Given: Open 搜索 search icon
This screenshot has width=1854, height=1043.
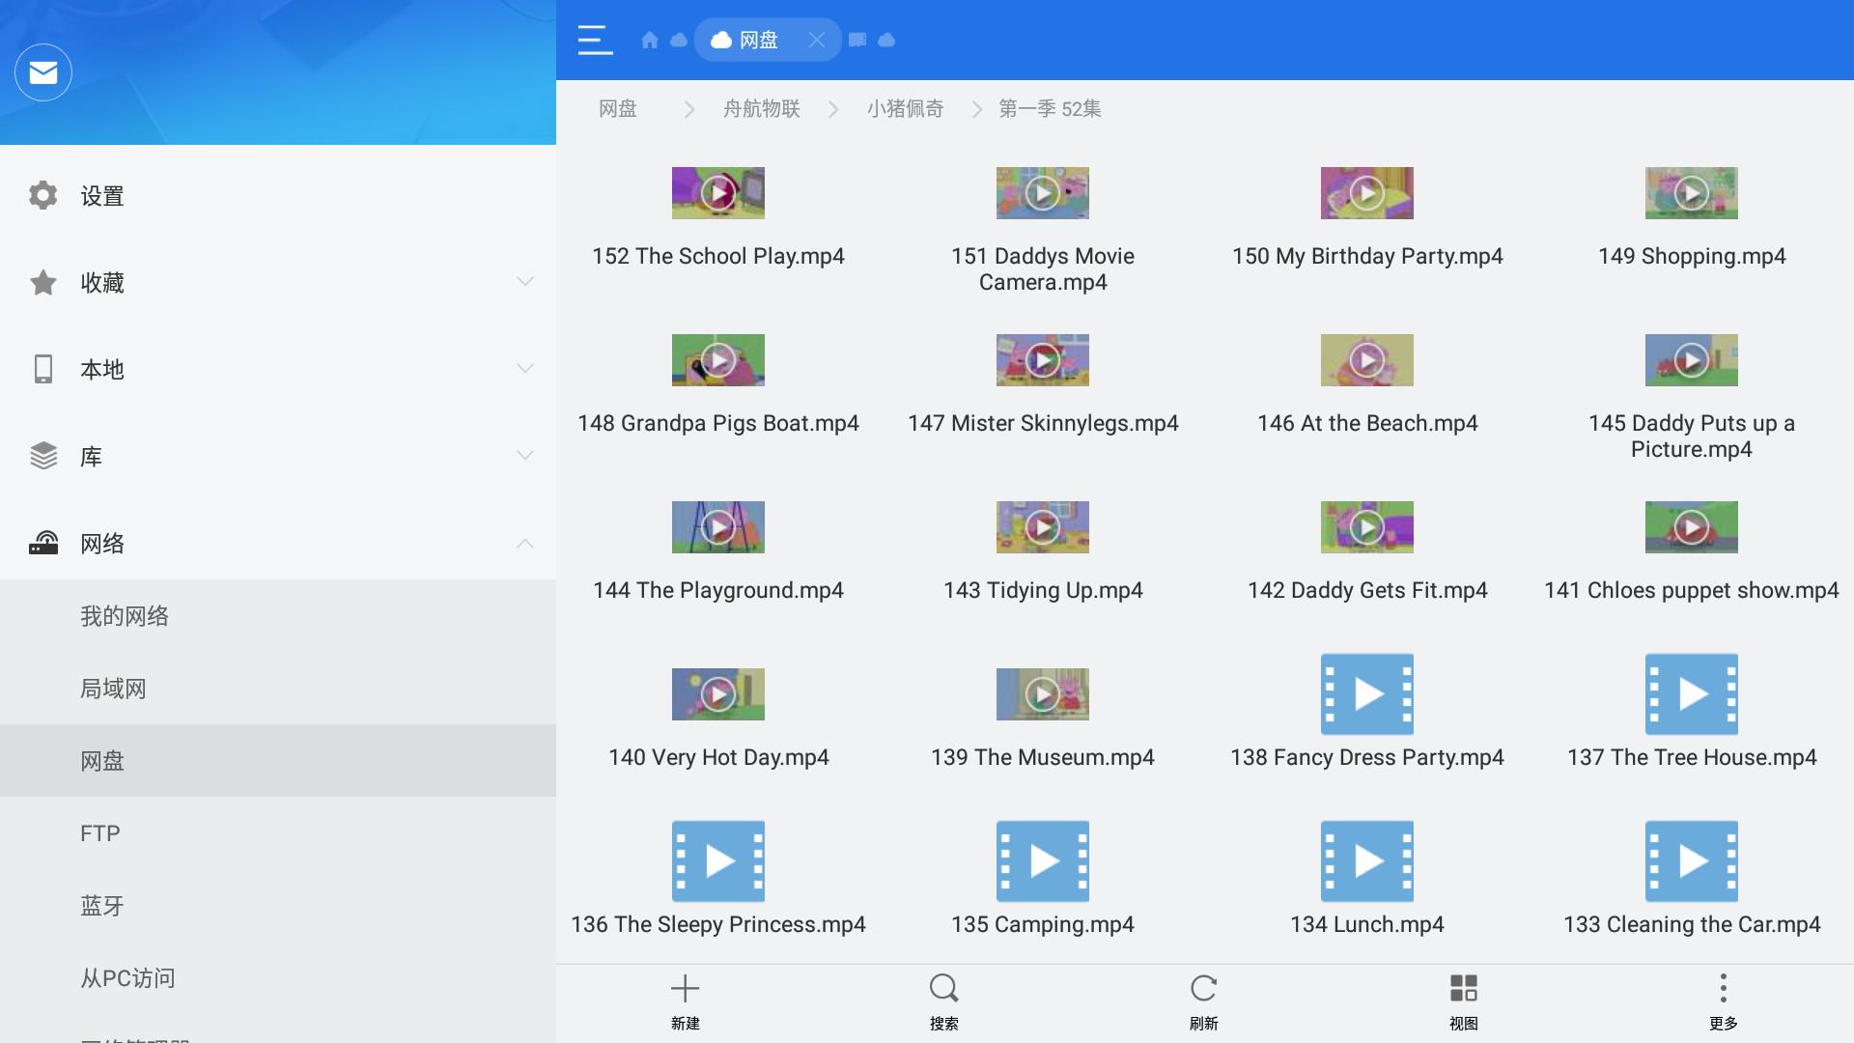Looking at the screenshot, I should (943, 989).
